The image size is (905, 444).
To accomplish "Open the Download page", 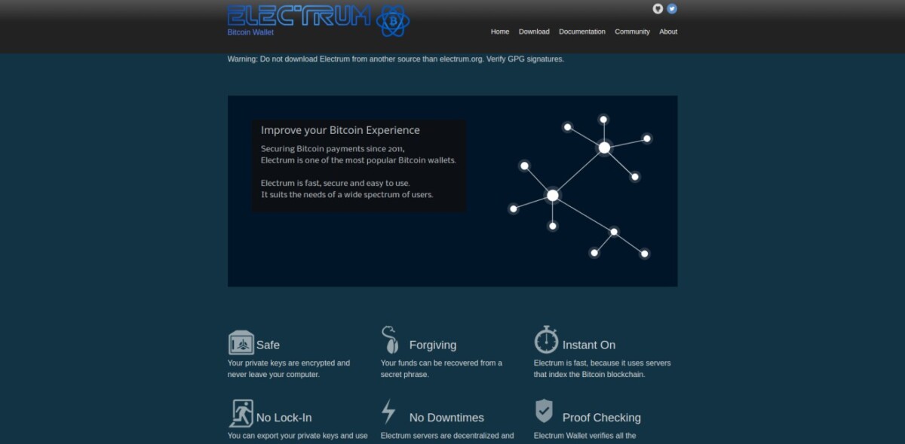I will pyautogui.click(x=534, y=32).
